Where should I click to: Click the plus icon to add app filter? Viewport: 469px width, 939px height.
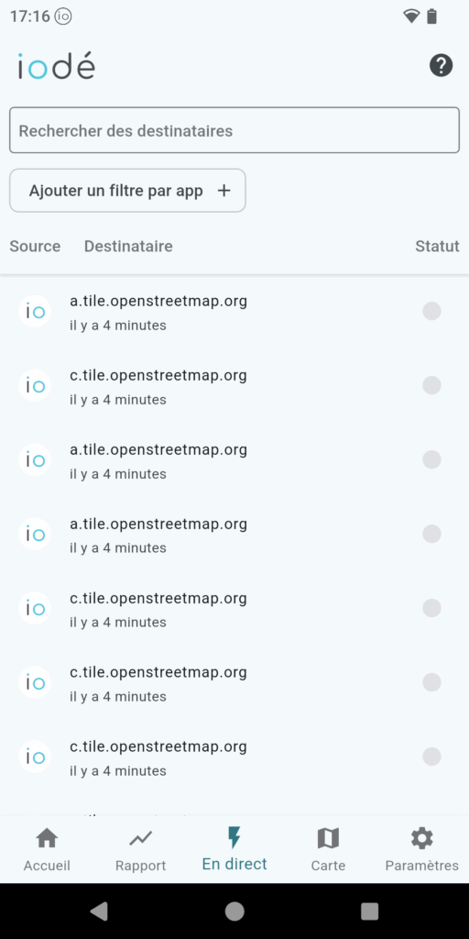(x=224, y=191)
